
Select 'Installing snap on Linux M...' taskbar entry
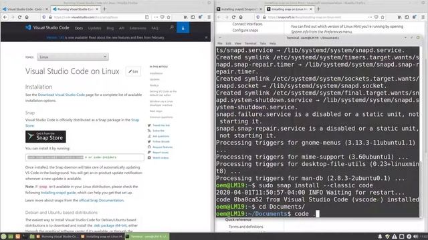102,237
